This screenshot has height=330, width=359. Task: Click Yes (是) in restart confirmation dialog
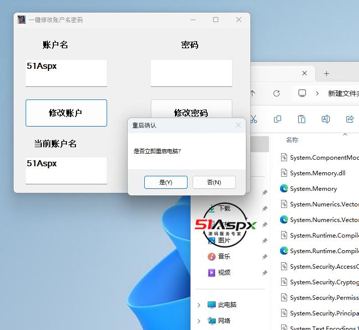click(166, 182)
